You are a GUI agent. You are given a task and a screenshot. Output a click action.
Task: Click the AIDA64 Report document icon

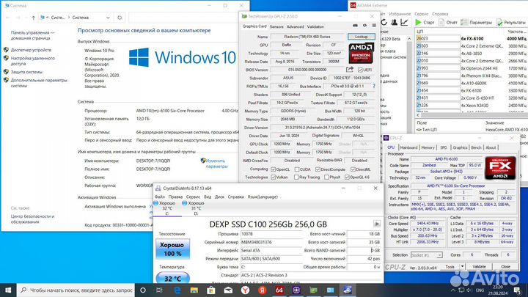point(440,23)
